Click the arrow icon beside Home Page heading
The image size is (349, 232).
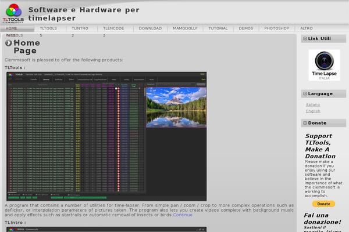click(x=9, y=43)
